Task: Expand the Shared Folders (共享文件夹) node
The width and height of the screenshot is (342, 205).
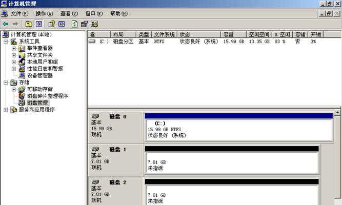Action: [14, 55]
